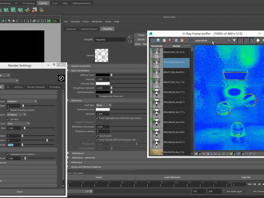Click the RGB color channels icon
The width and height of the screenshot is (264, 198).
coord(234,40)
